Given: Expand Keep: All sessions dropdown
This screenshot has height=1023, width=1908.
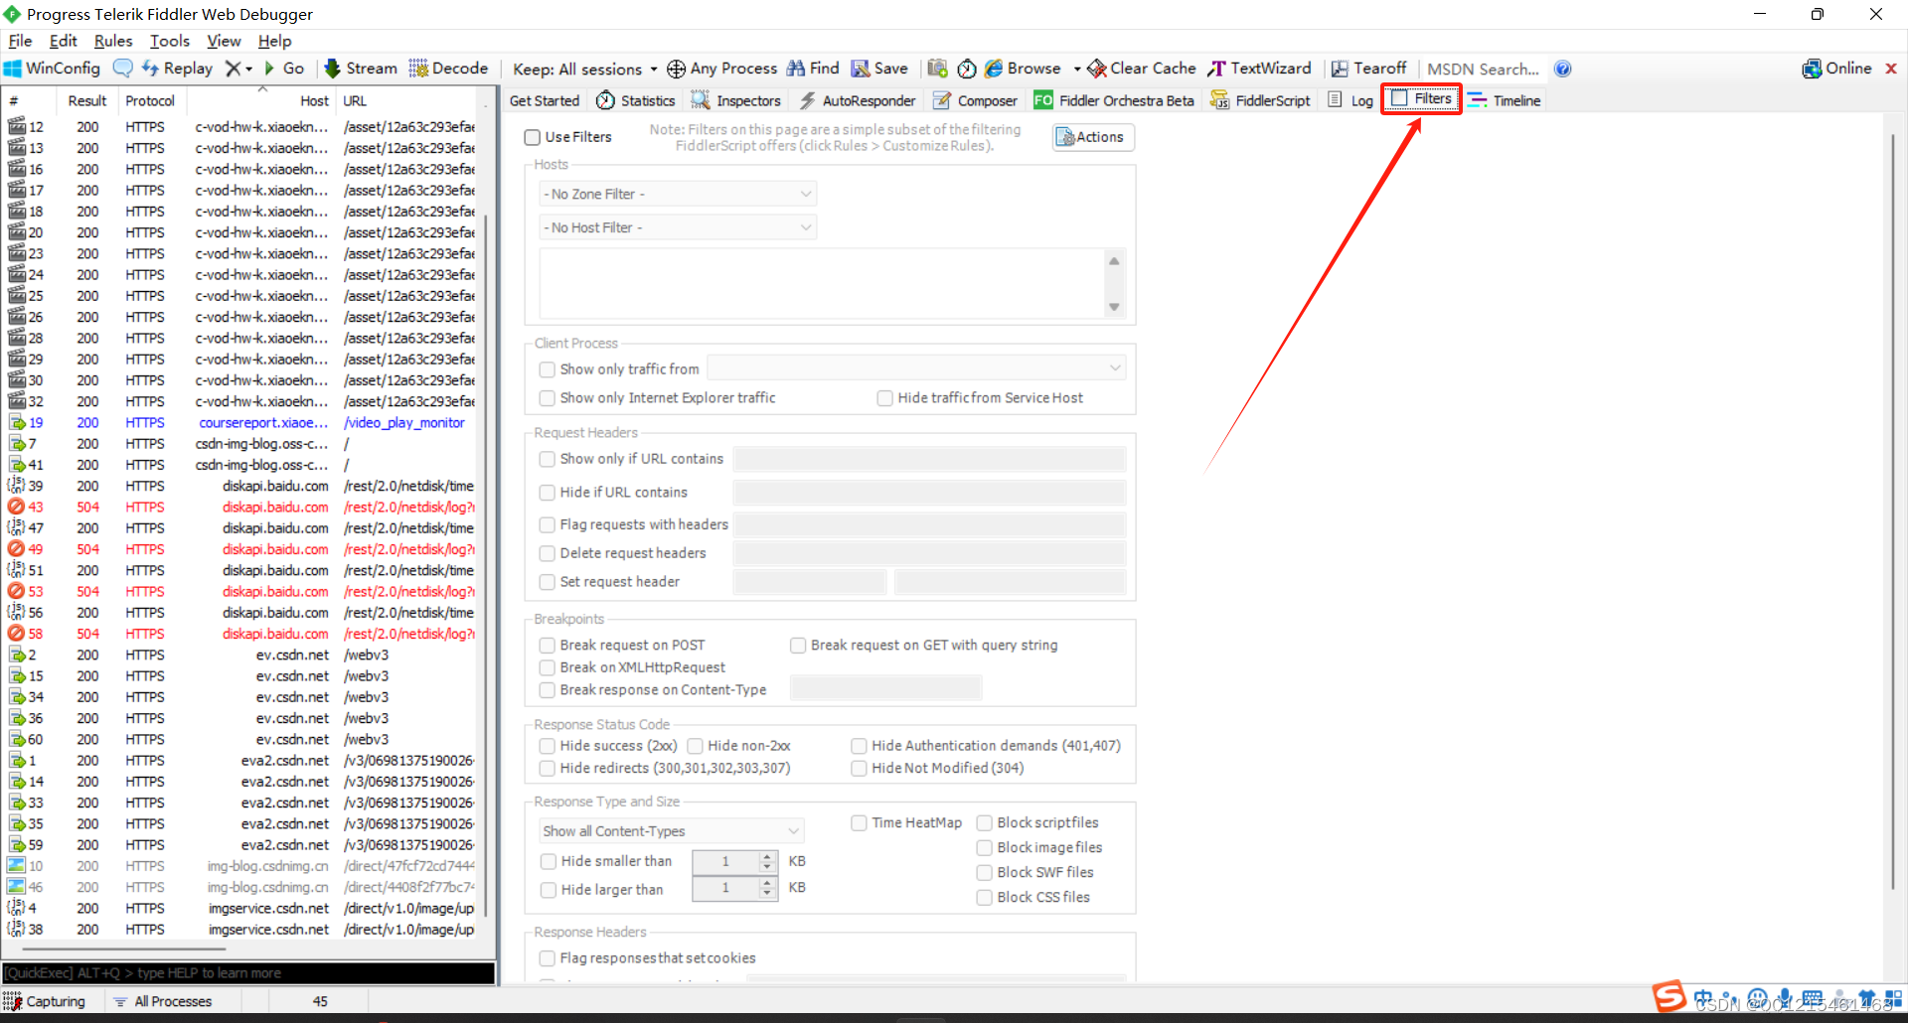Looking at the screenshot, I should [x=585, y=69].
